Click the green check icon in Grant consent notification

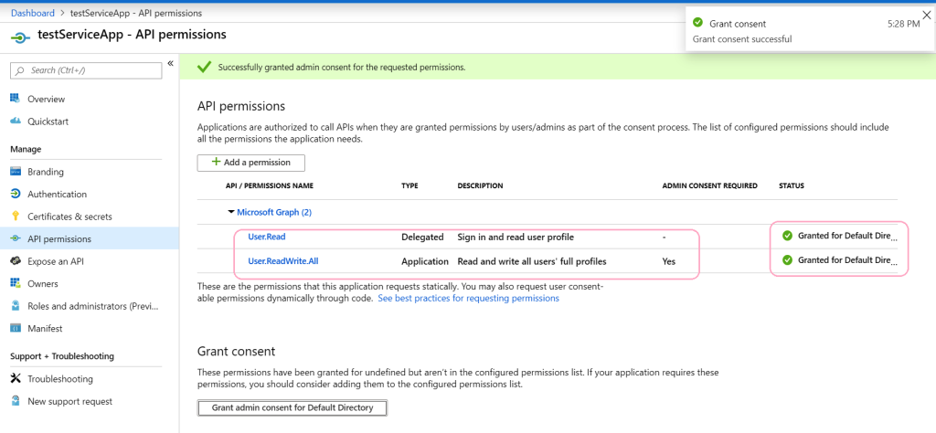click(x=697, y=23)
